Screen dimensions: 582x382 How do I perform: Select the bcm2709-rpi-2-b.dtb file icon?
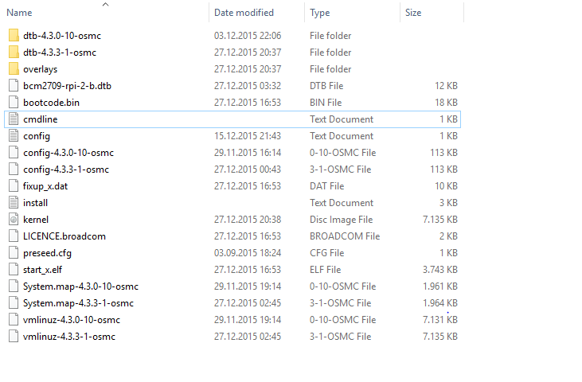pyautogui.click(x=14, y=86)
